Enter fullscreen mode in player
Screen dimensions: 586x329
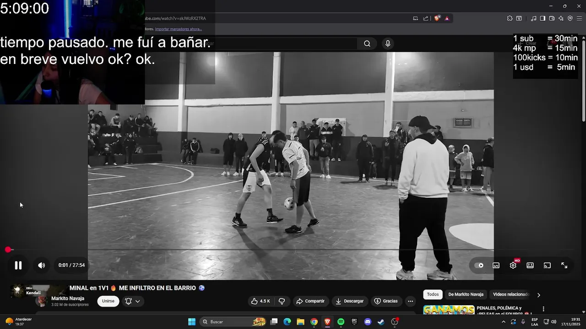tap(564, 265)
